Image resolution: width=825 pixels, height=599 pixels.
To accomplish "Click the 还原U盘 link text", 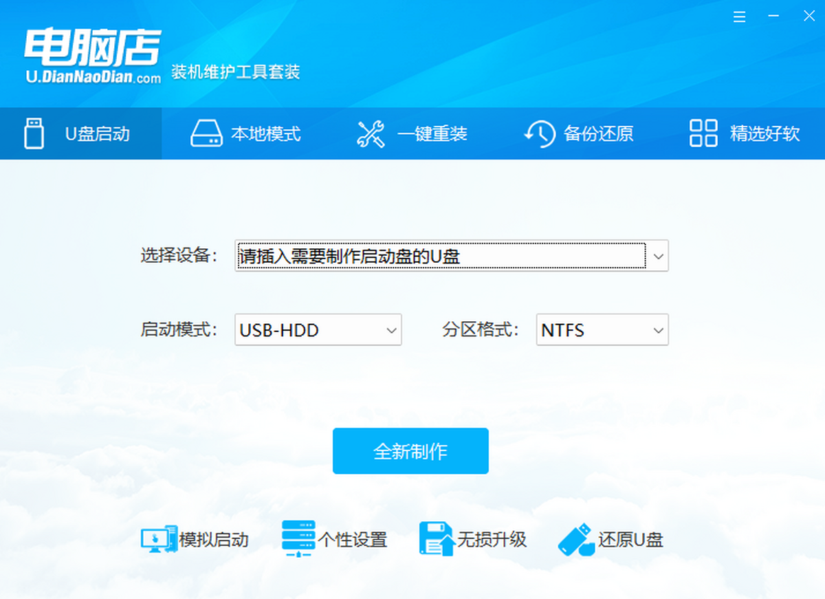I will pyautogui.click(x=630, y=540).
